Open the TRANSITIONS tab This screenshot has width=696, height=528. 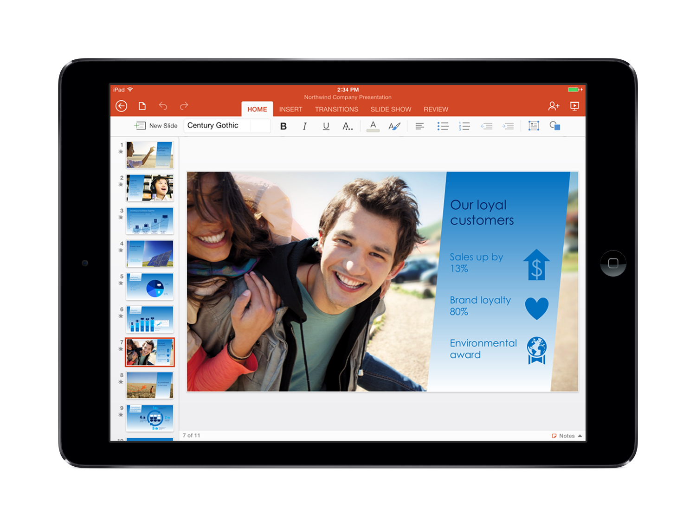coord(336,109)
